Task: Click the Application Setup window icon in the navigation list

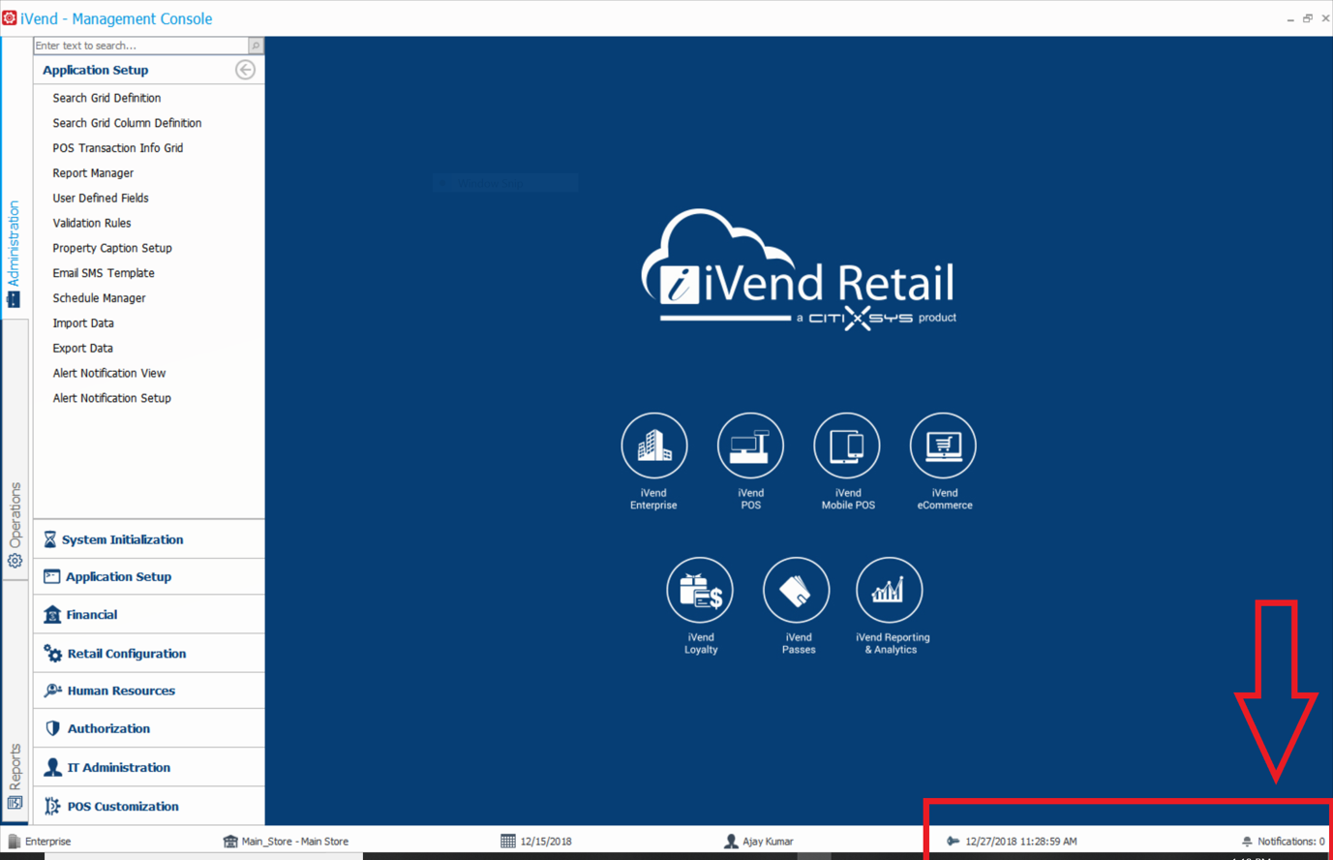Action: tap(52, 576)
